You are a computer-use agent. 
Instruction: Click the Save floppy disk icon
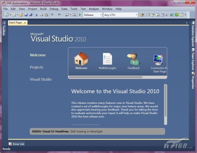(x=26, y=15)
